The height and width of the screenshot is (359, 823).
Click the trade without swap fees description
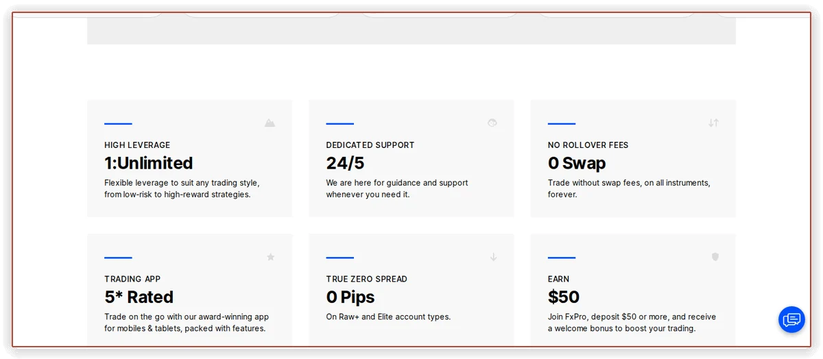629,188
